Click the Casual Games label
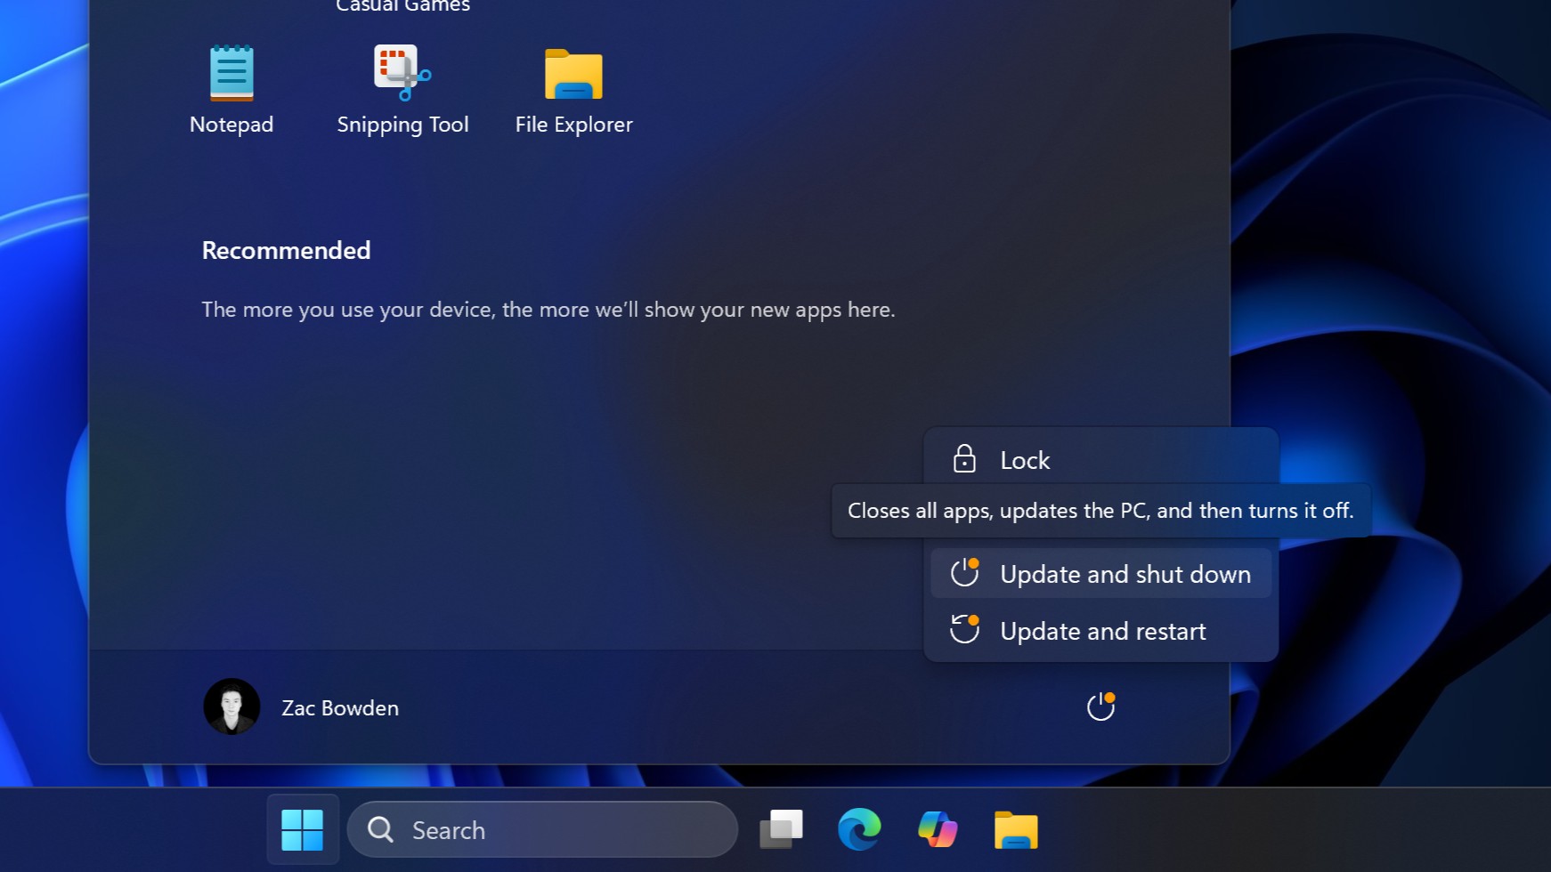This screenshot has width=1551, height=872. tap(402, 6)
